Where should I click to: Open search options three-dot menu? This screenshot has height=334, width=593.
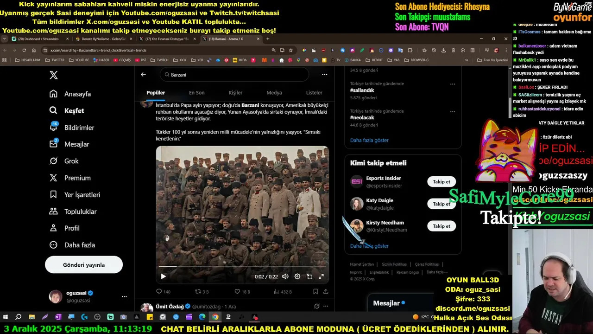point(324,74)
